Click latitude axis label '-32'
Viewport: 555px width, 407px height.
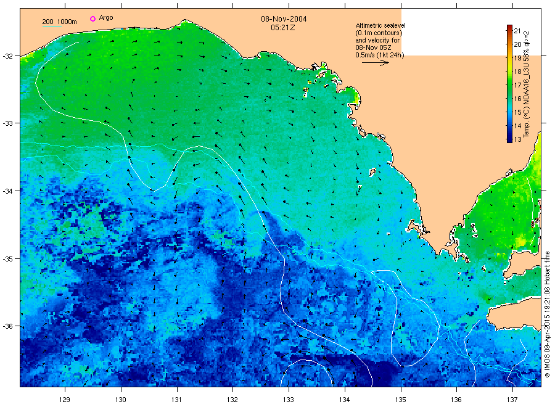(x=7, y=56)
